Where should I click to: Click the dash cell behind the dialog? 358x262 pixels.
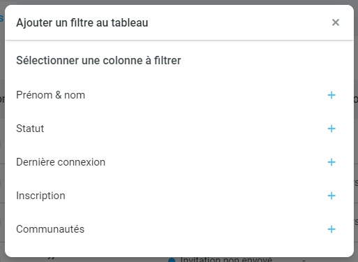click(x=304, y=260)
